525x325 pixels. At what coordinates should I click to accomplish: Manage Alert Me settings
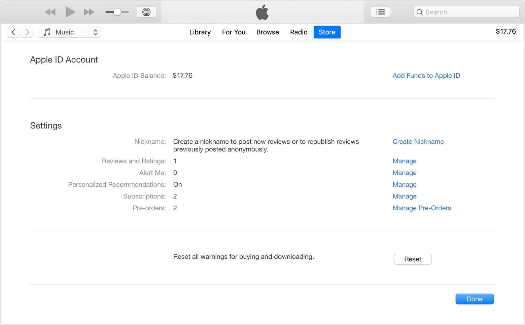405,173
